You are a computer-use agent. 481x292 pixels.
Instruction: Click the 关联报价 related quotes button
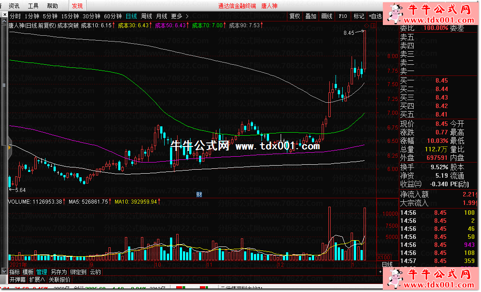pos(59,280)
